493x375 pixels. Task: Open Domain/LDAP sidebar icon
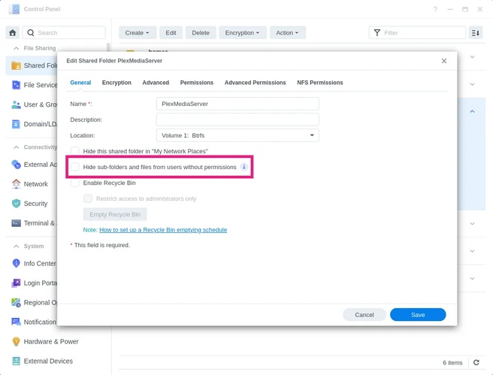tap(16, 124)
